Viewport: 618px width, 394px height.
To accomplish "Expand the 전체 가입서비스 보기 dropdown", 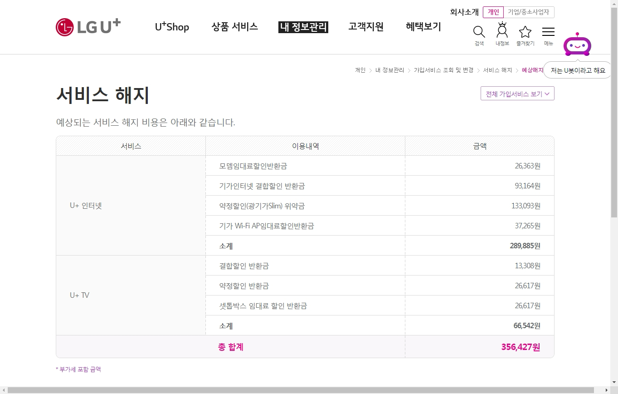I will coord(517,94).
